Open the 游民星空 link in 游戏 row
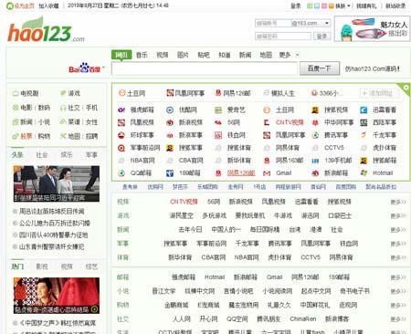The image size is (411, 334). tap(182, 215)
